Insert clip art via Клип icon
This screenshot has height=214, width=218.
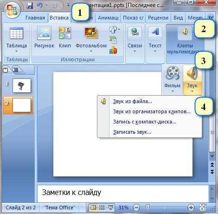point(65,37)
